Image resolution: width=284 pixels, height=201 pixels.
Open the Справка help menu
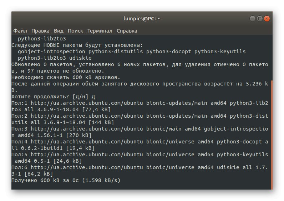127,31
